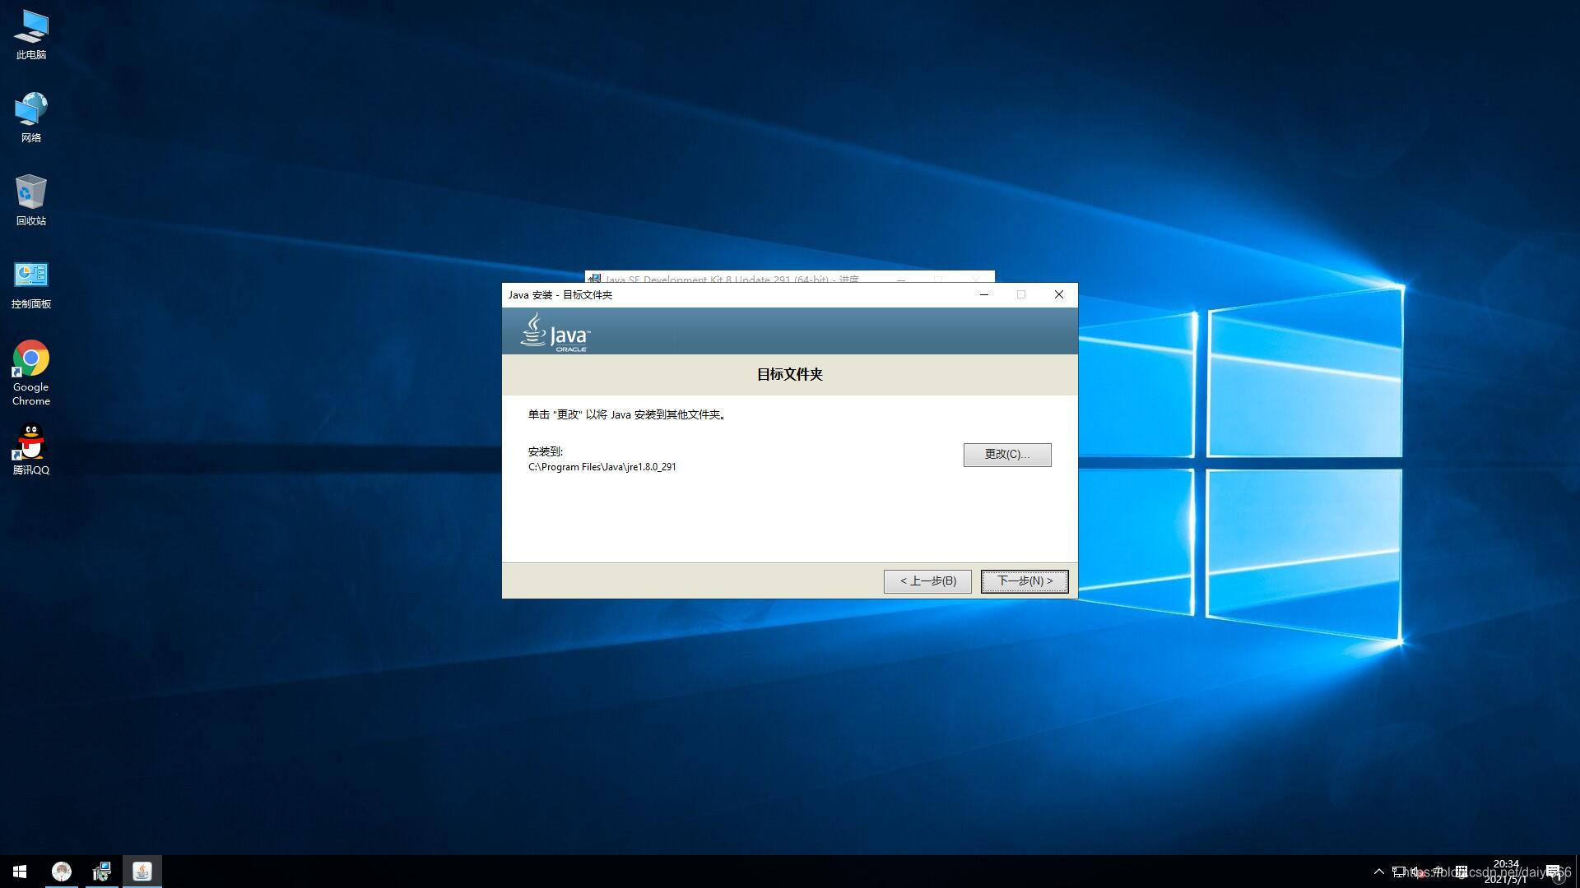Minimize the Java 安装 window
The image size is (1580, 888).
(983, 294)
